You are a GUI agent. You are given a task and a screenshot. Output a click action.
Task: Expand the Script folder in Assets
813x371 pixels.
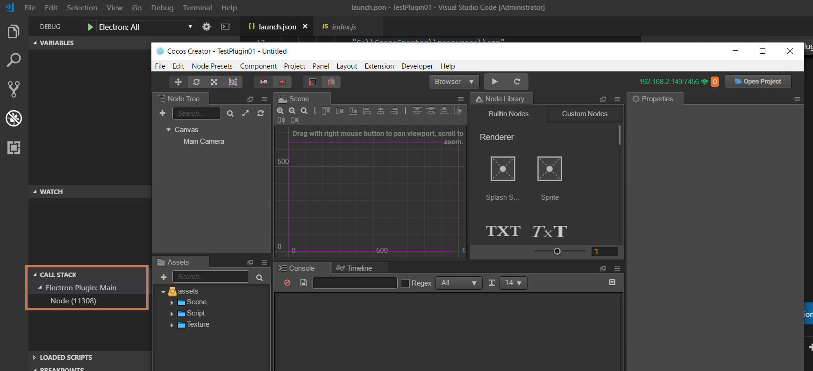point(172,314)
